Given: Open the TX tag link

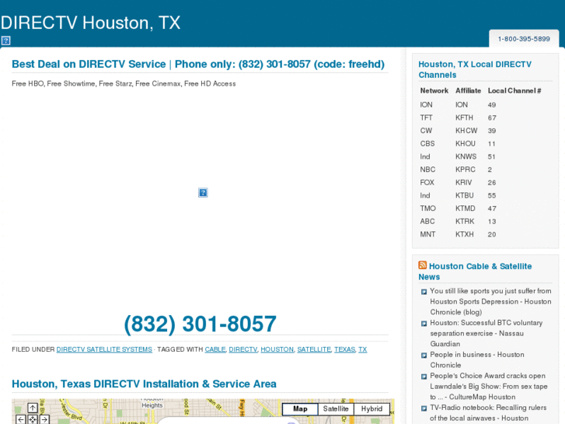Looking at the screenshot, I should (362, 349).
